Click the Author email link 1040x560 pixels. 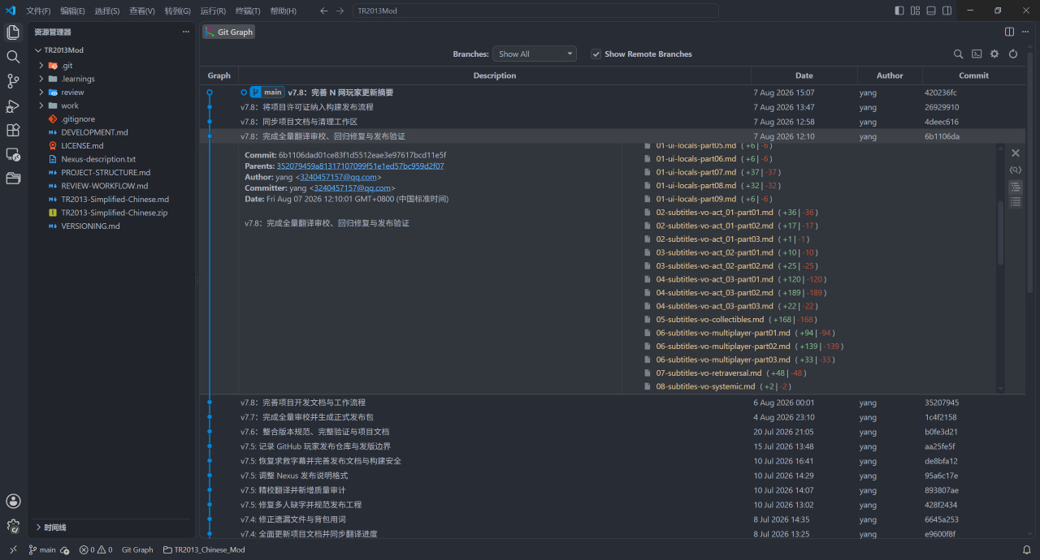(x=339, y=177)
